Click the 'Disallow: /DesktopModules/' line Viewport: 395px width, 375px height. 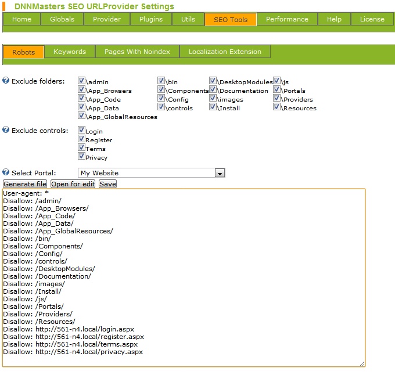pyautogui.click(x=49, y=269)
